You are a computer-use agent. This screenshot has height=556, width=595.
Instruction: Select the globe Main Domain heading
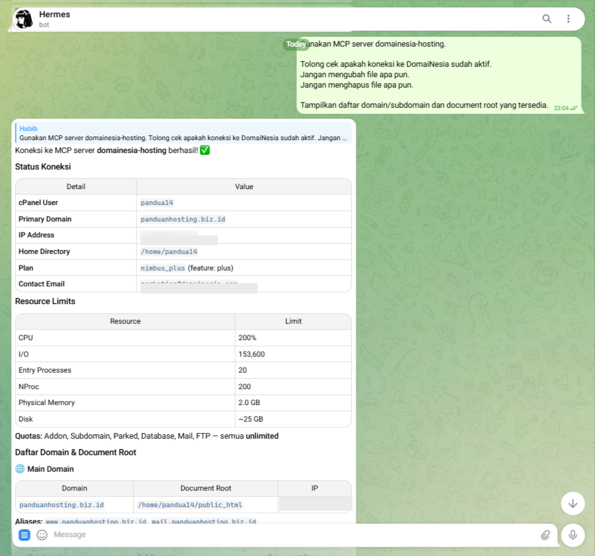coord(45,469)
